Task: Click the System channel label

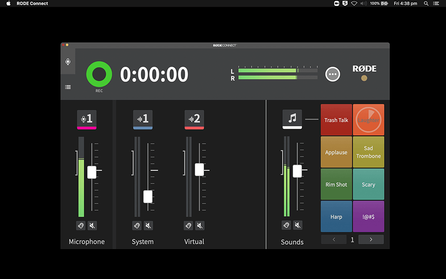Action: (143, 242)
